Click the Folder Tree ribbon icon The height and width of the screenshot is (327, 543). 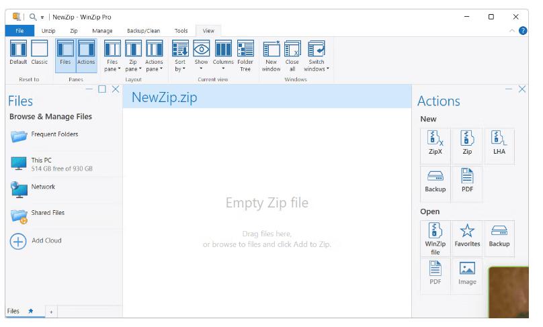(x=245, y=54)
